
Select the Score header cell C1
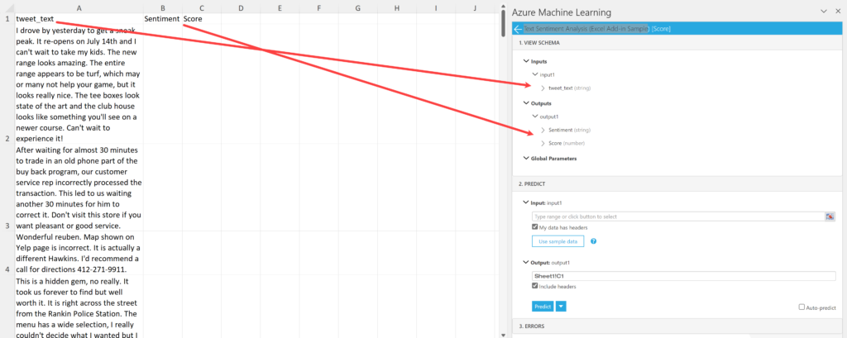tap(202, 18)
